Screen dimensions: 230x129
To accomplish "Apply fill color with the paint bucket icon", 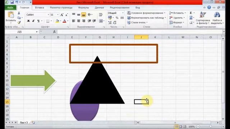I will tap(57, 21).
